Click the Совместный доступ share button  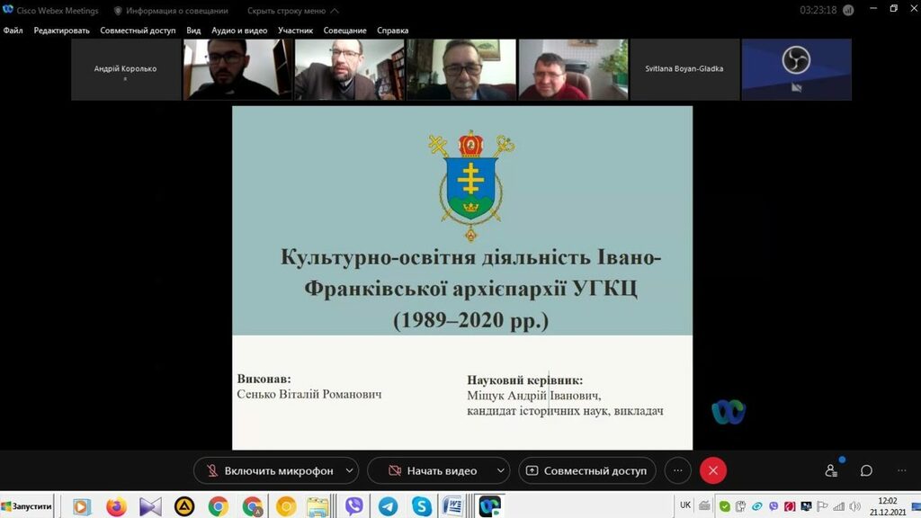click(586, 470)
